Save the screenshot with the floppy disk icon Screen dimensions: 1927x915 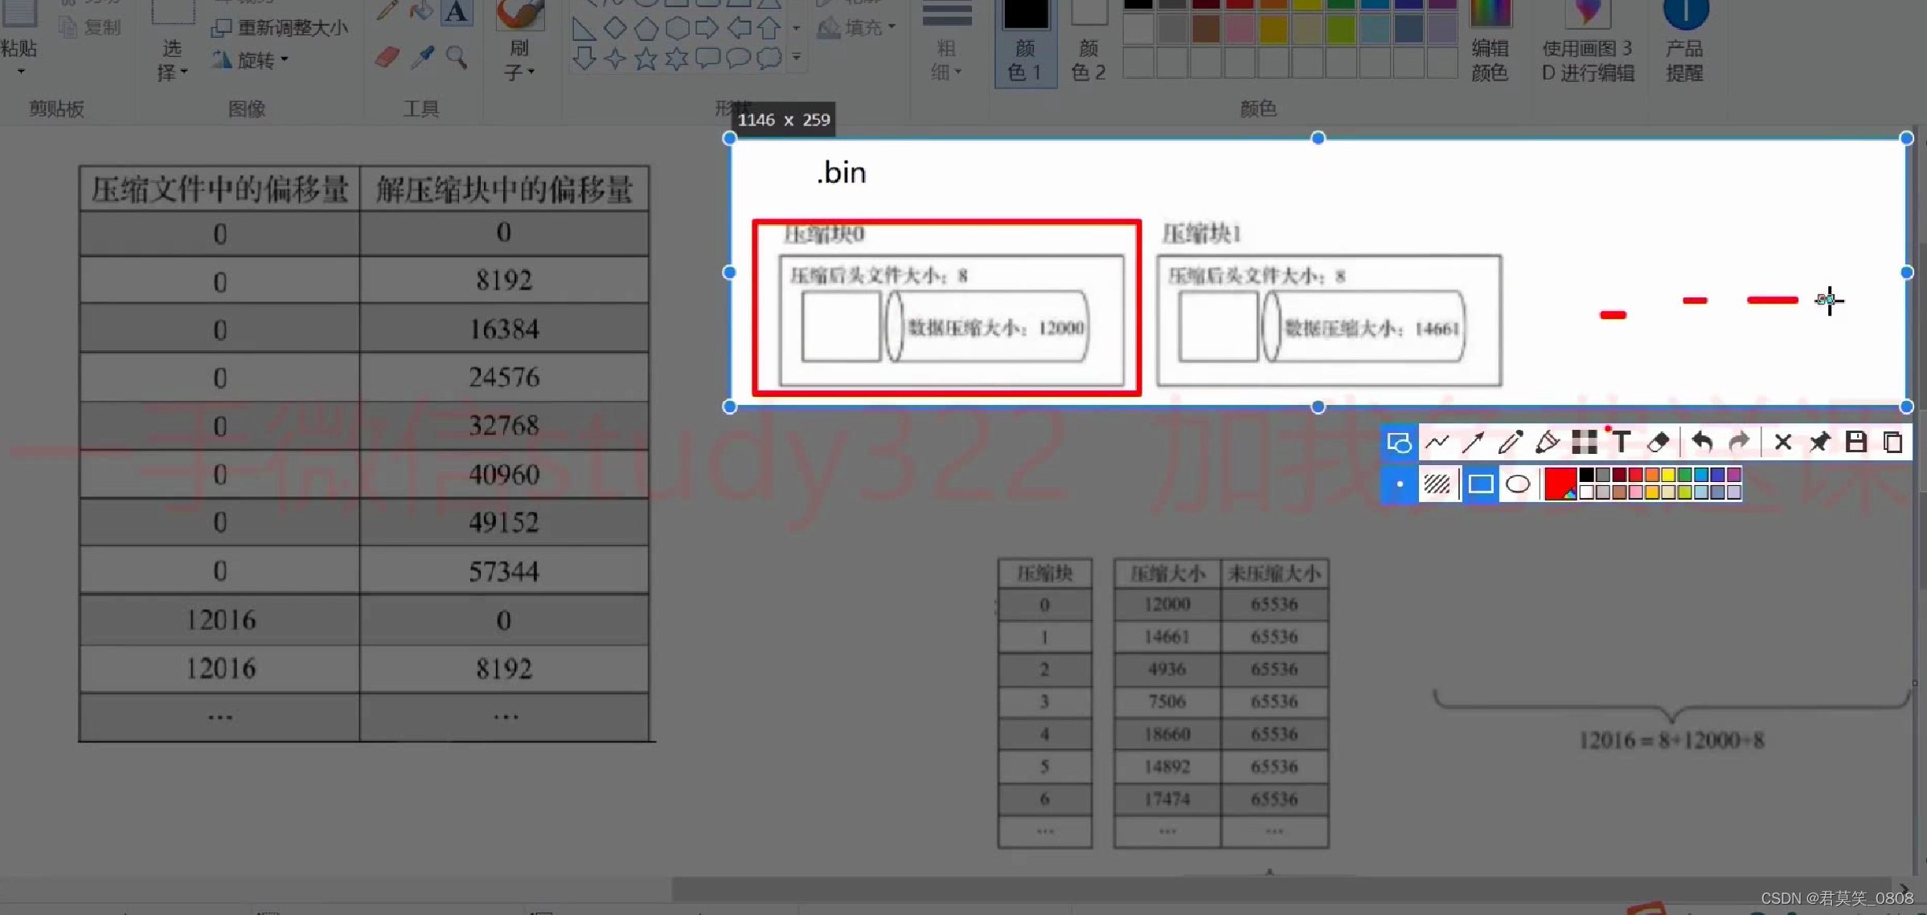pyautogui.click(x=1855, y=442)
